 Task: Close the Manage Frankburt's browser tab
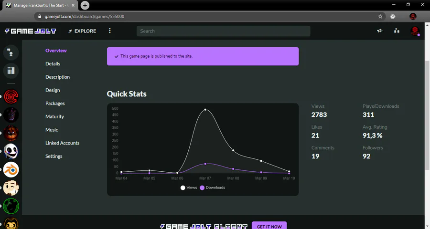click(x=73, y=5)
